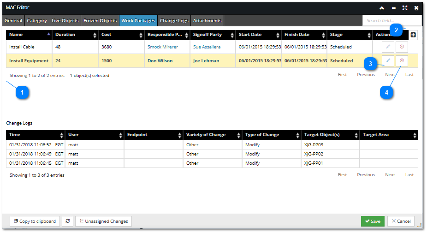Image resolution: width=427 pixels, height=233 pixels.
Task: Click the 01/31/2018 11:06:45 time cell
Action: (36, 163)
